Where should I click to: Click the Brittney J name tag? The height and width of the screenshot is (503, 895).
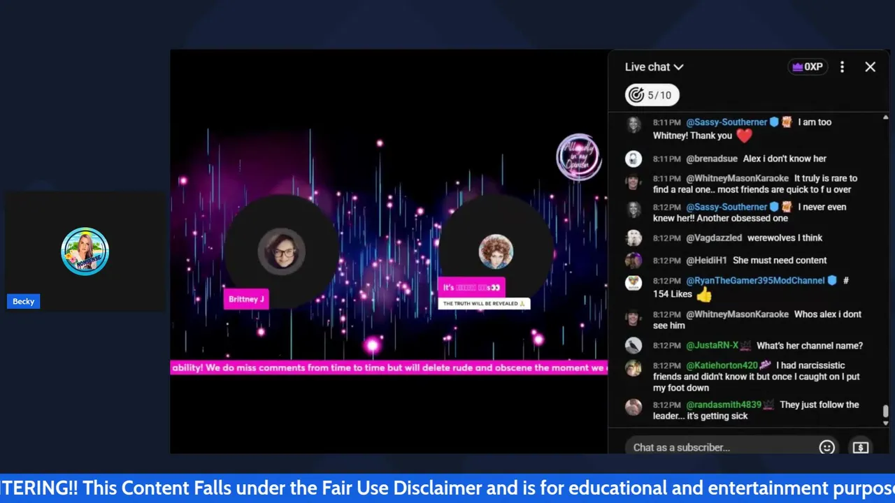coord(246,299)
